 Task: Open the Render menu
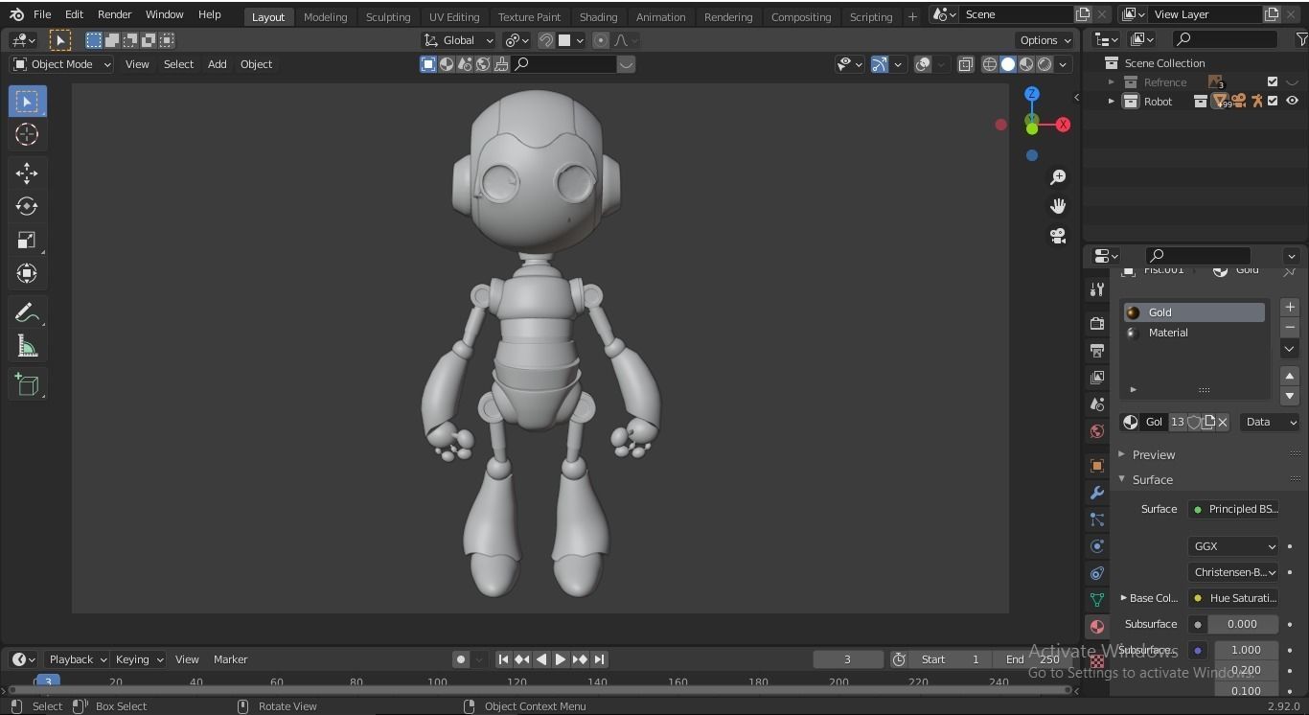(x=114, y=14)
